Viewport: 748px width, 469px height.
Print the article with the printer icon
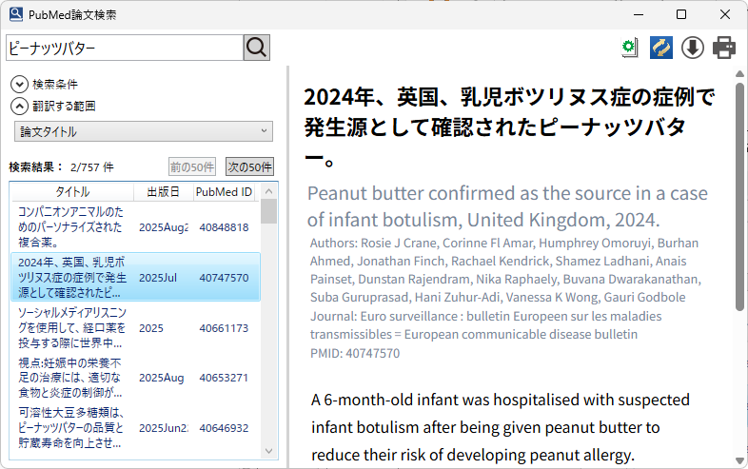point(724,48)
